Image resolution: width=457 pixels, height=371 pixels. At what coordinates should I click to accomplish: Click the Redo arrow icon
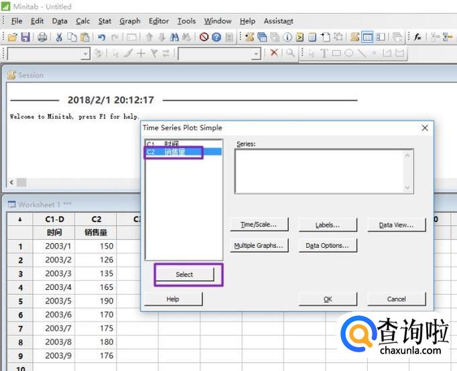(x=115, y=38)
